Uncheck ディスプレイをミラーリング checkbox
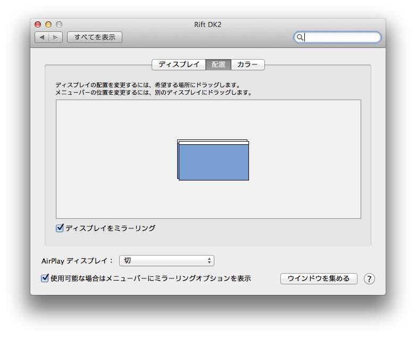The width and height of the screenshot is (416, 337). pyautogui.click(x=60, y=228)
